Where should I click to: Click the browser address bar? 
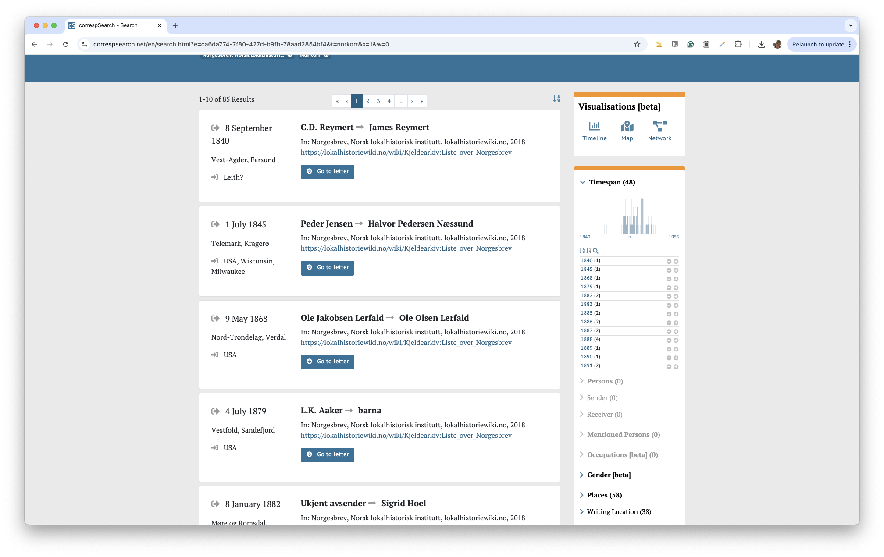pyautogui.click(x=351, y=44)
